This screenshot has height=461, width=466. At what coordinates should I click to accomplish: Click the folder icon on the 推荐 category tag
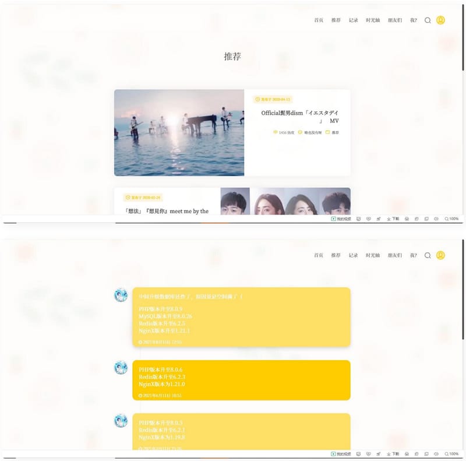[327, 132]
